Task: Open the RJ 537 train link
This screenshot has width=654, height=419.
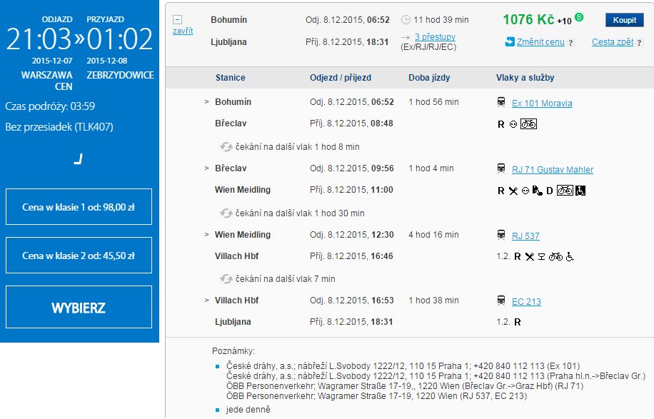Action: tap(525, 236)
